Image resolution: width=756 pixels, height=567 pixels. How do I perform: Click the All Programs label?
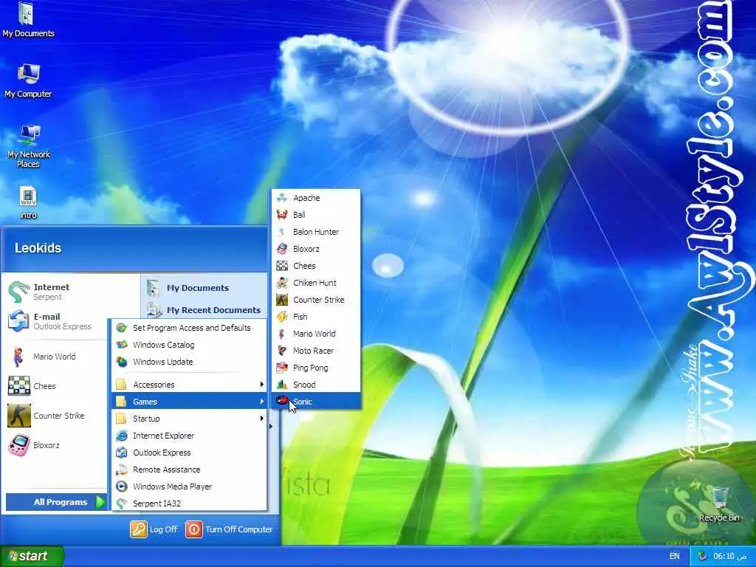pos(61,502)
